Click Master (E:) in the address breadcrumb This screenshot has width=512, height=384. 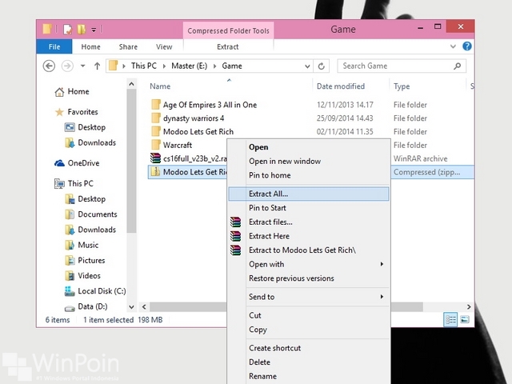tap(189, 66)
